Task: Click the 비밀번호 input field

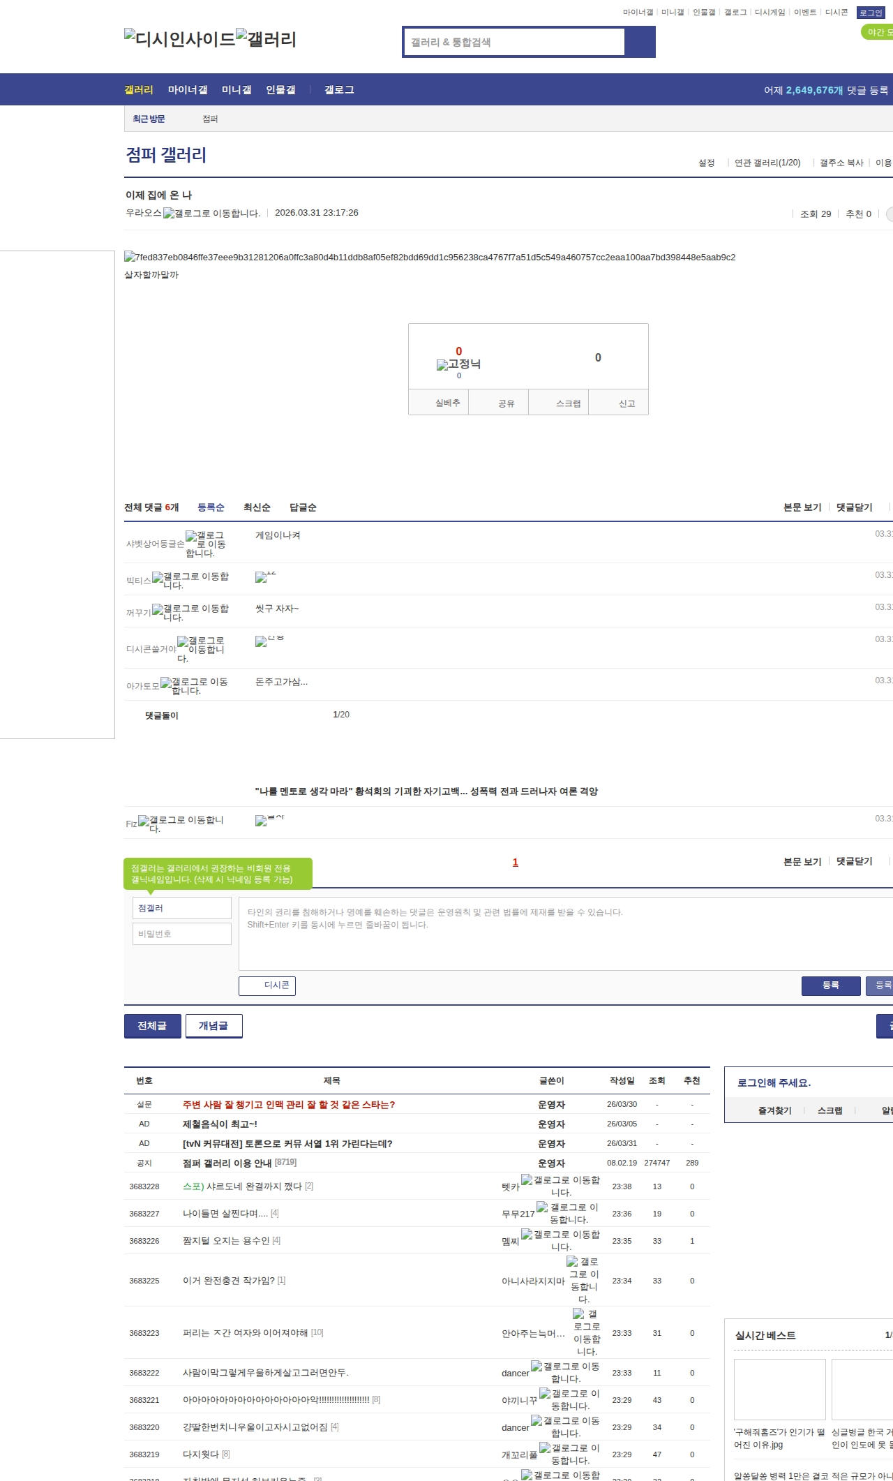Action: click(181, 934)
